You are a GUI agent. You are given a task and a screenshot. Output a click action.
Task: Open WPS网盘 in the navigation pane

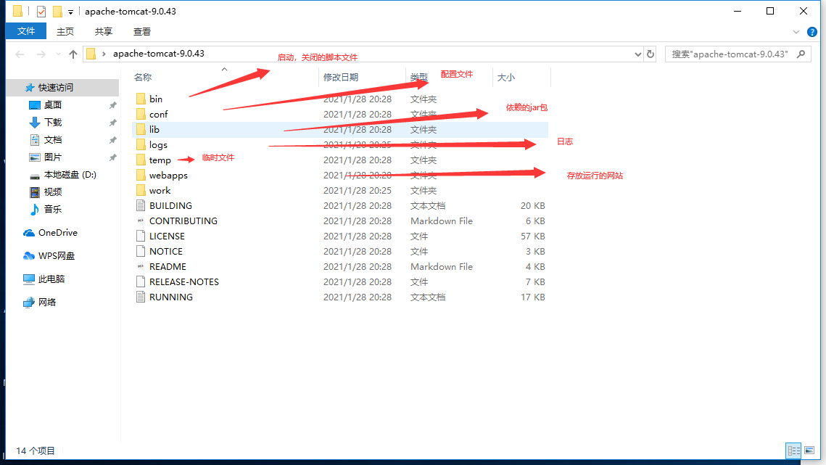pos(57,255)
